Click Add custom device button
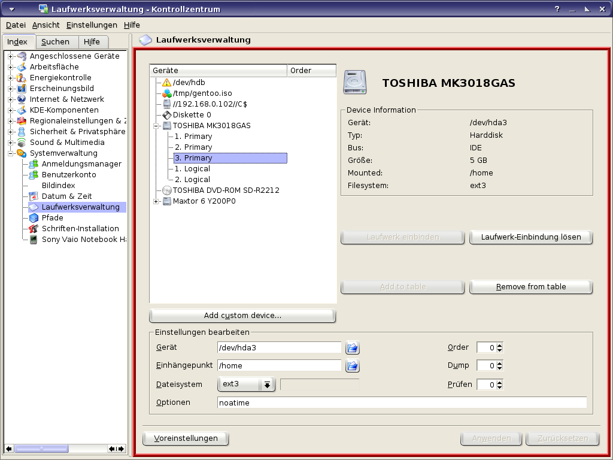613x460 pixels. [242, 316]
